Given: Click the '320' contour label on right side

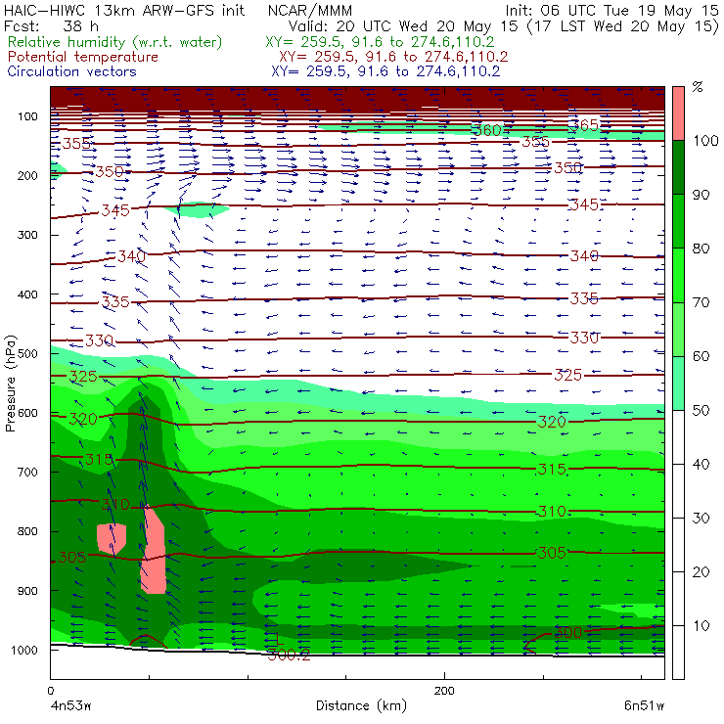Looking at the screenshot, I should pyautogui.click(x=551, y=421).
